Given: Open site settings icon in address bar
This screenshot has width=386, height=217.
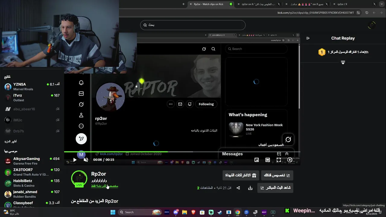Looking at the screenshot, I should (358, 13).
